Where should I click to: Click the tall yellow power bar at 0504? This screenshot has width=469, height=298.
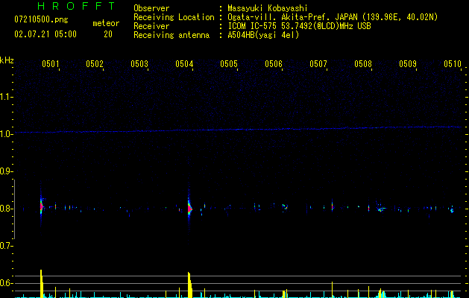[x=189, y=285]
